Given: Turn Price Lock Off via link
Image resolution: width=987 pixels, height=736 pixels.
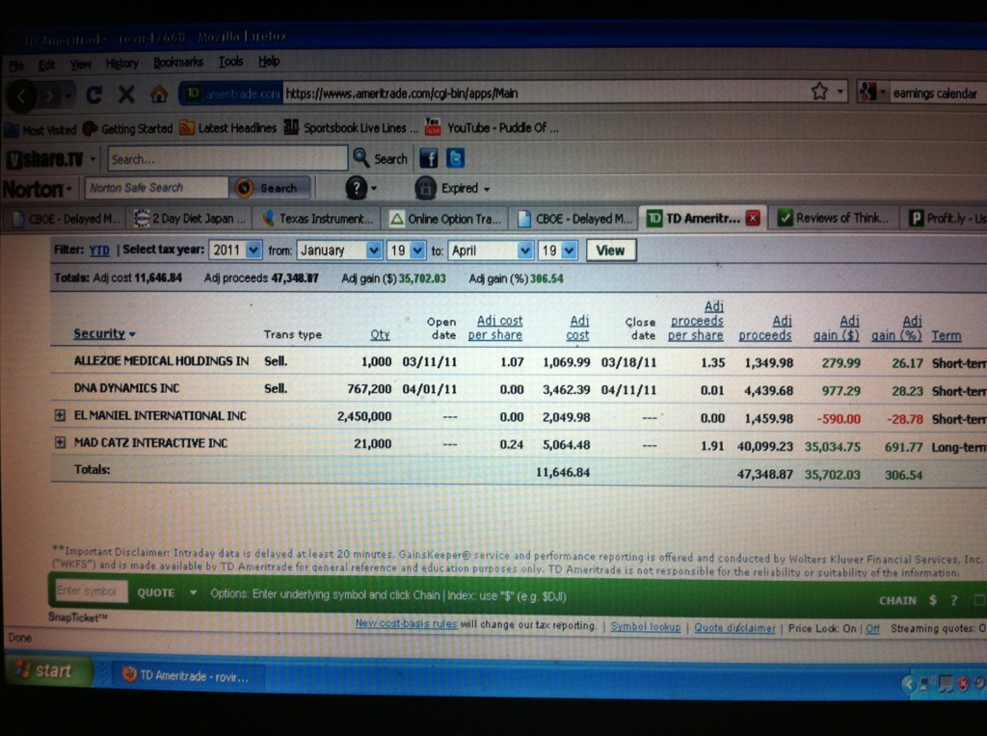Looking at the screenshot, I should (x=872, y=628).
